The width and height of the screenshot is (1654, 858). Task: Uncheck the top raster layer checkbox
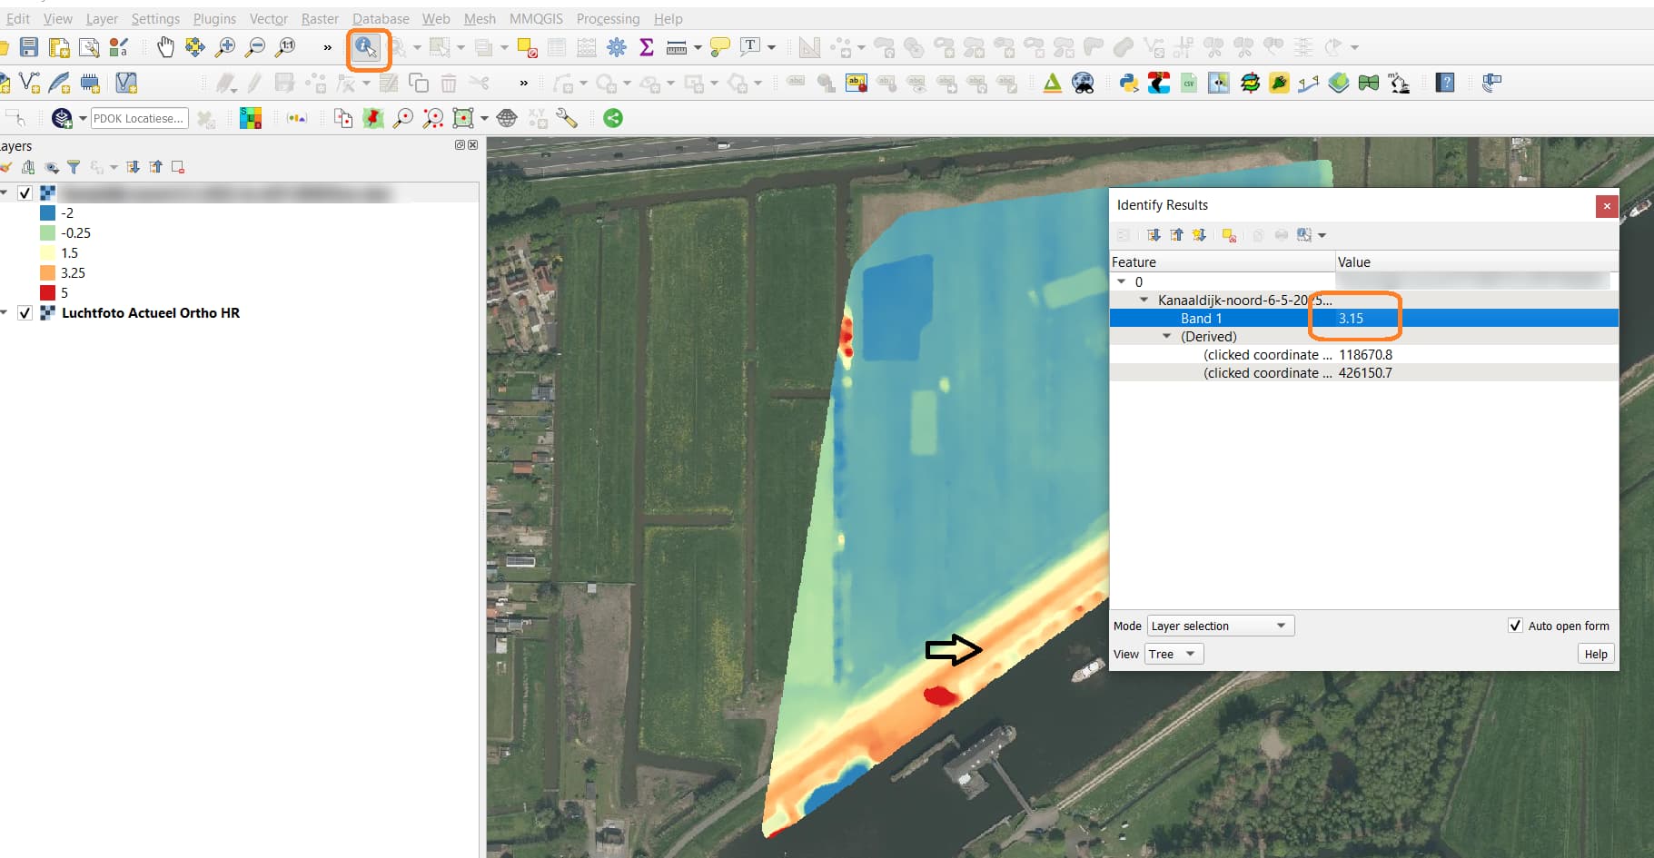[25, 192]
